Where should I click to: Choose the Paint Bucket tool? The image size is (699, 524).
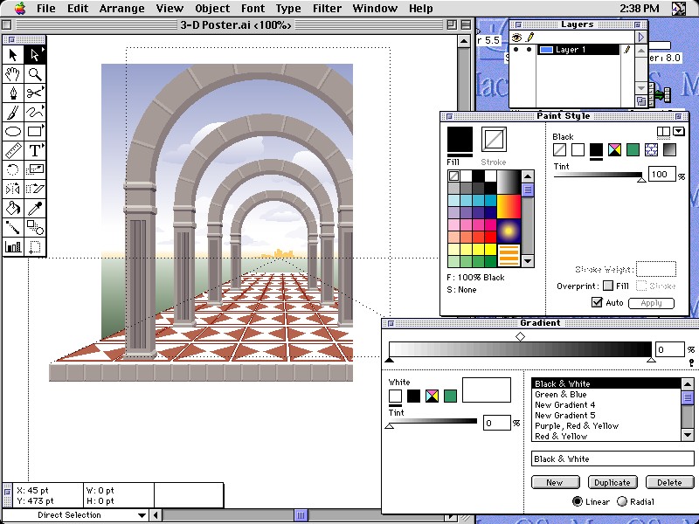[13, 208]
